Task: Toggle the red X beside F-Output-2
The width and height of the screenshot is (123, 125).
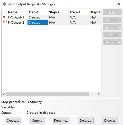Action: tap(4, 22)
